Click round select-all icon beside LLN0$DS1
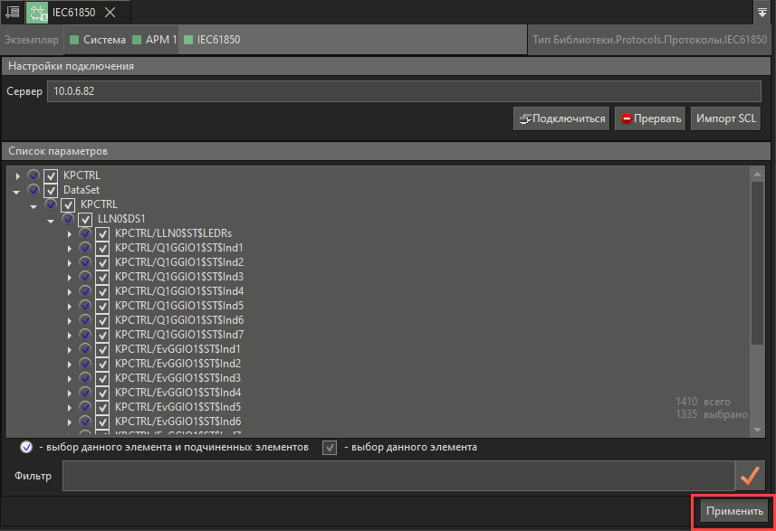This screenshot has width=776, height=531. 68,219
